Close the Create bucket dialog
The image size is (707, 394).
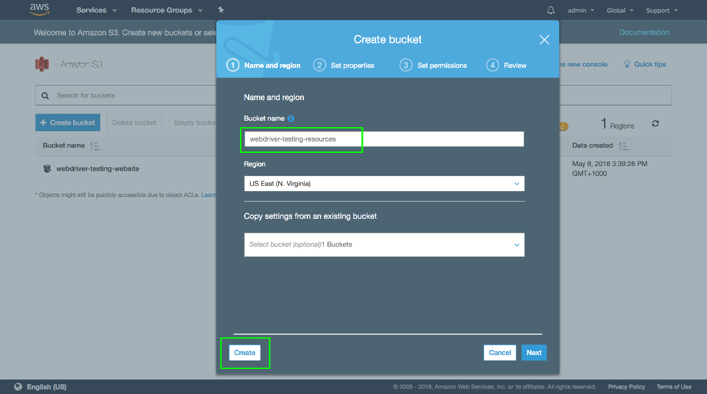coord(544,40)
